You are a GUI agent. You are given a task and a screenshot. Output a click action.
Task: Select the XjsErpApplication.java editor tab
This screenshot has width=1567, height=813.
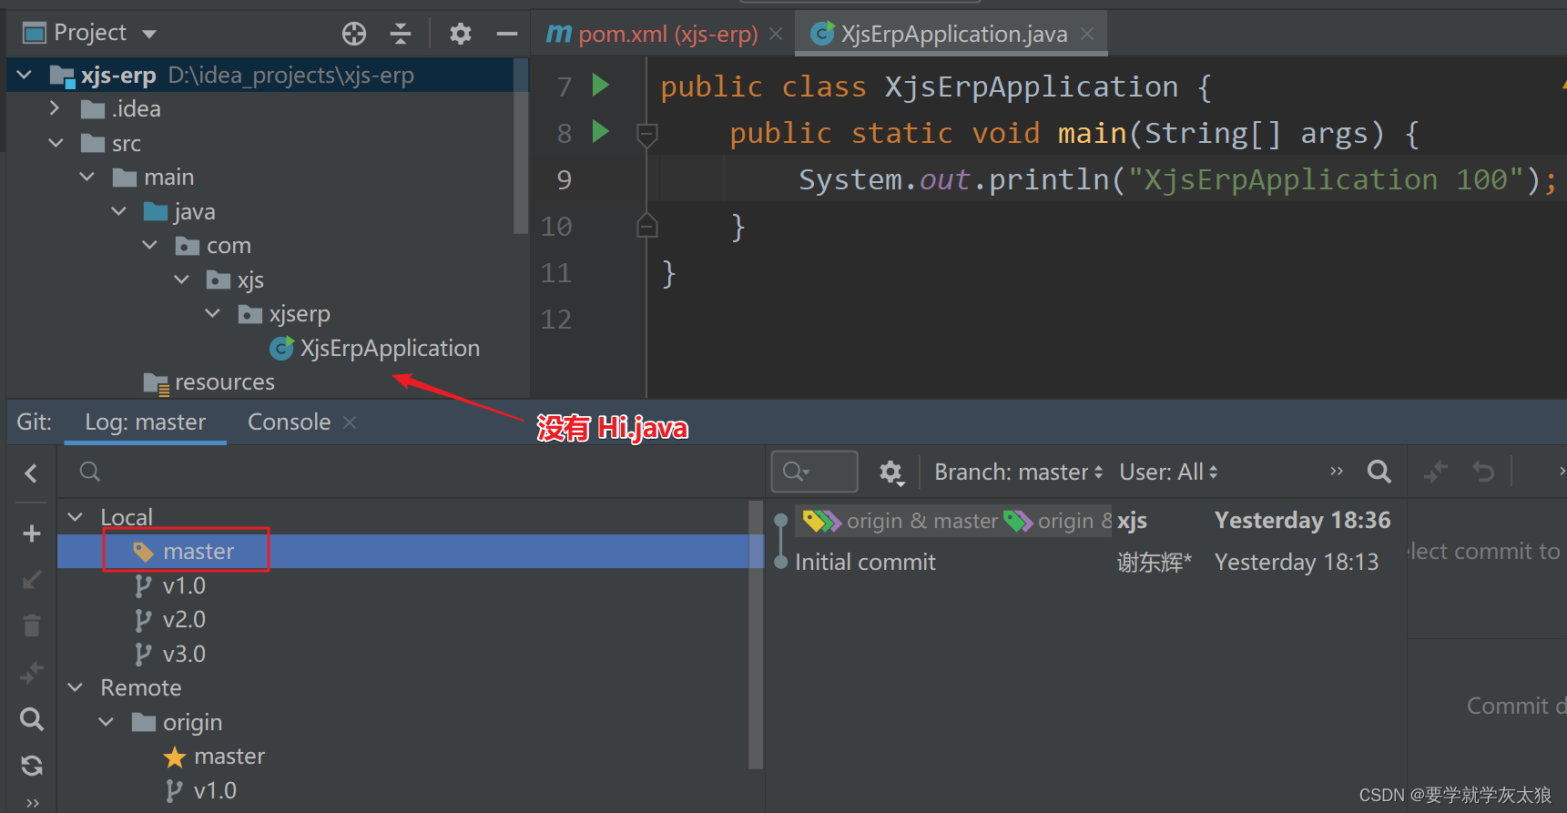[940, 35]
